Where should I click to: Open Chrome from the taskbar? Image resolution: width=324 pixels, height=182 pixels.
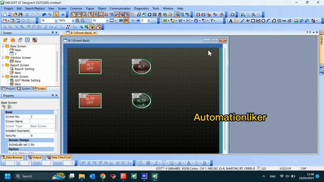(x=103, y=176)
